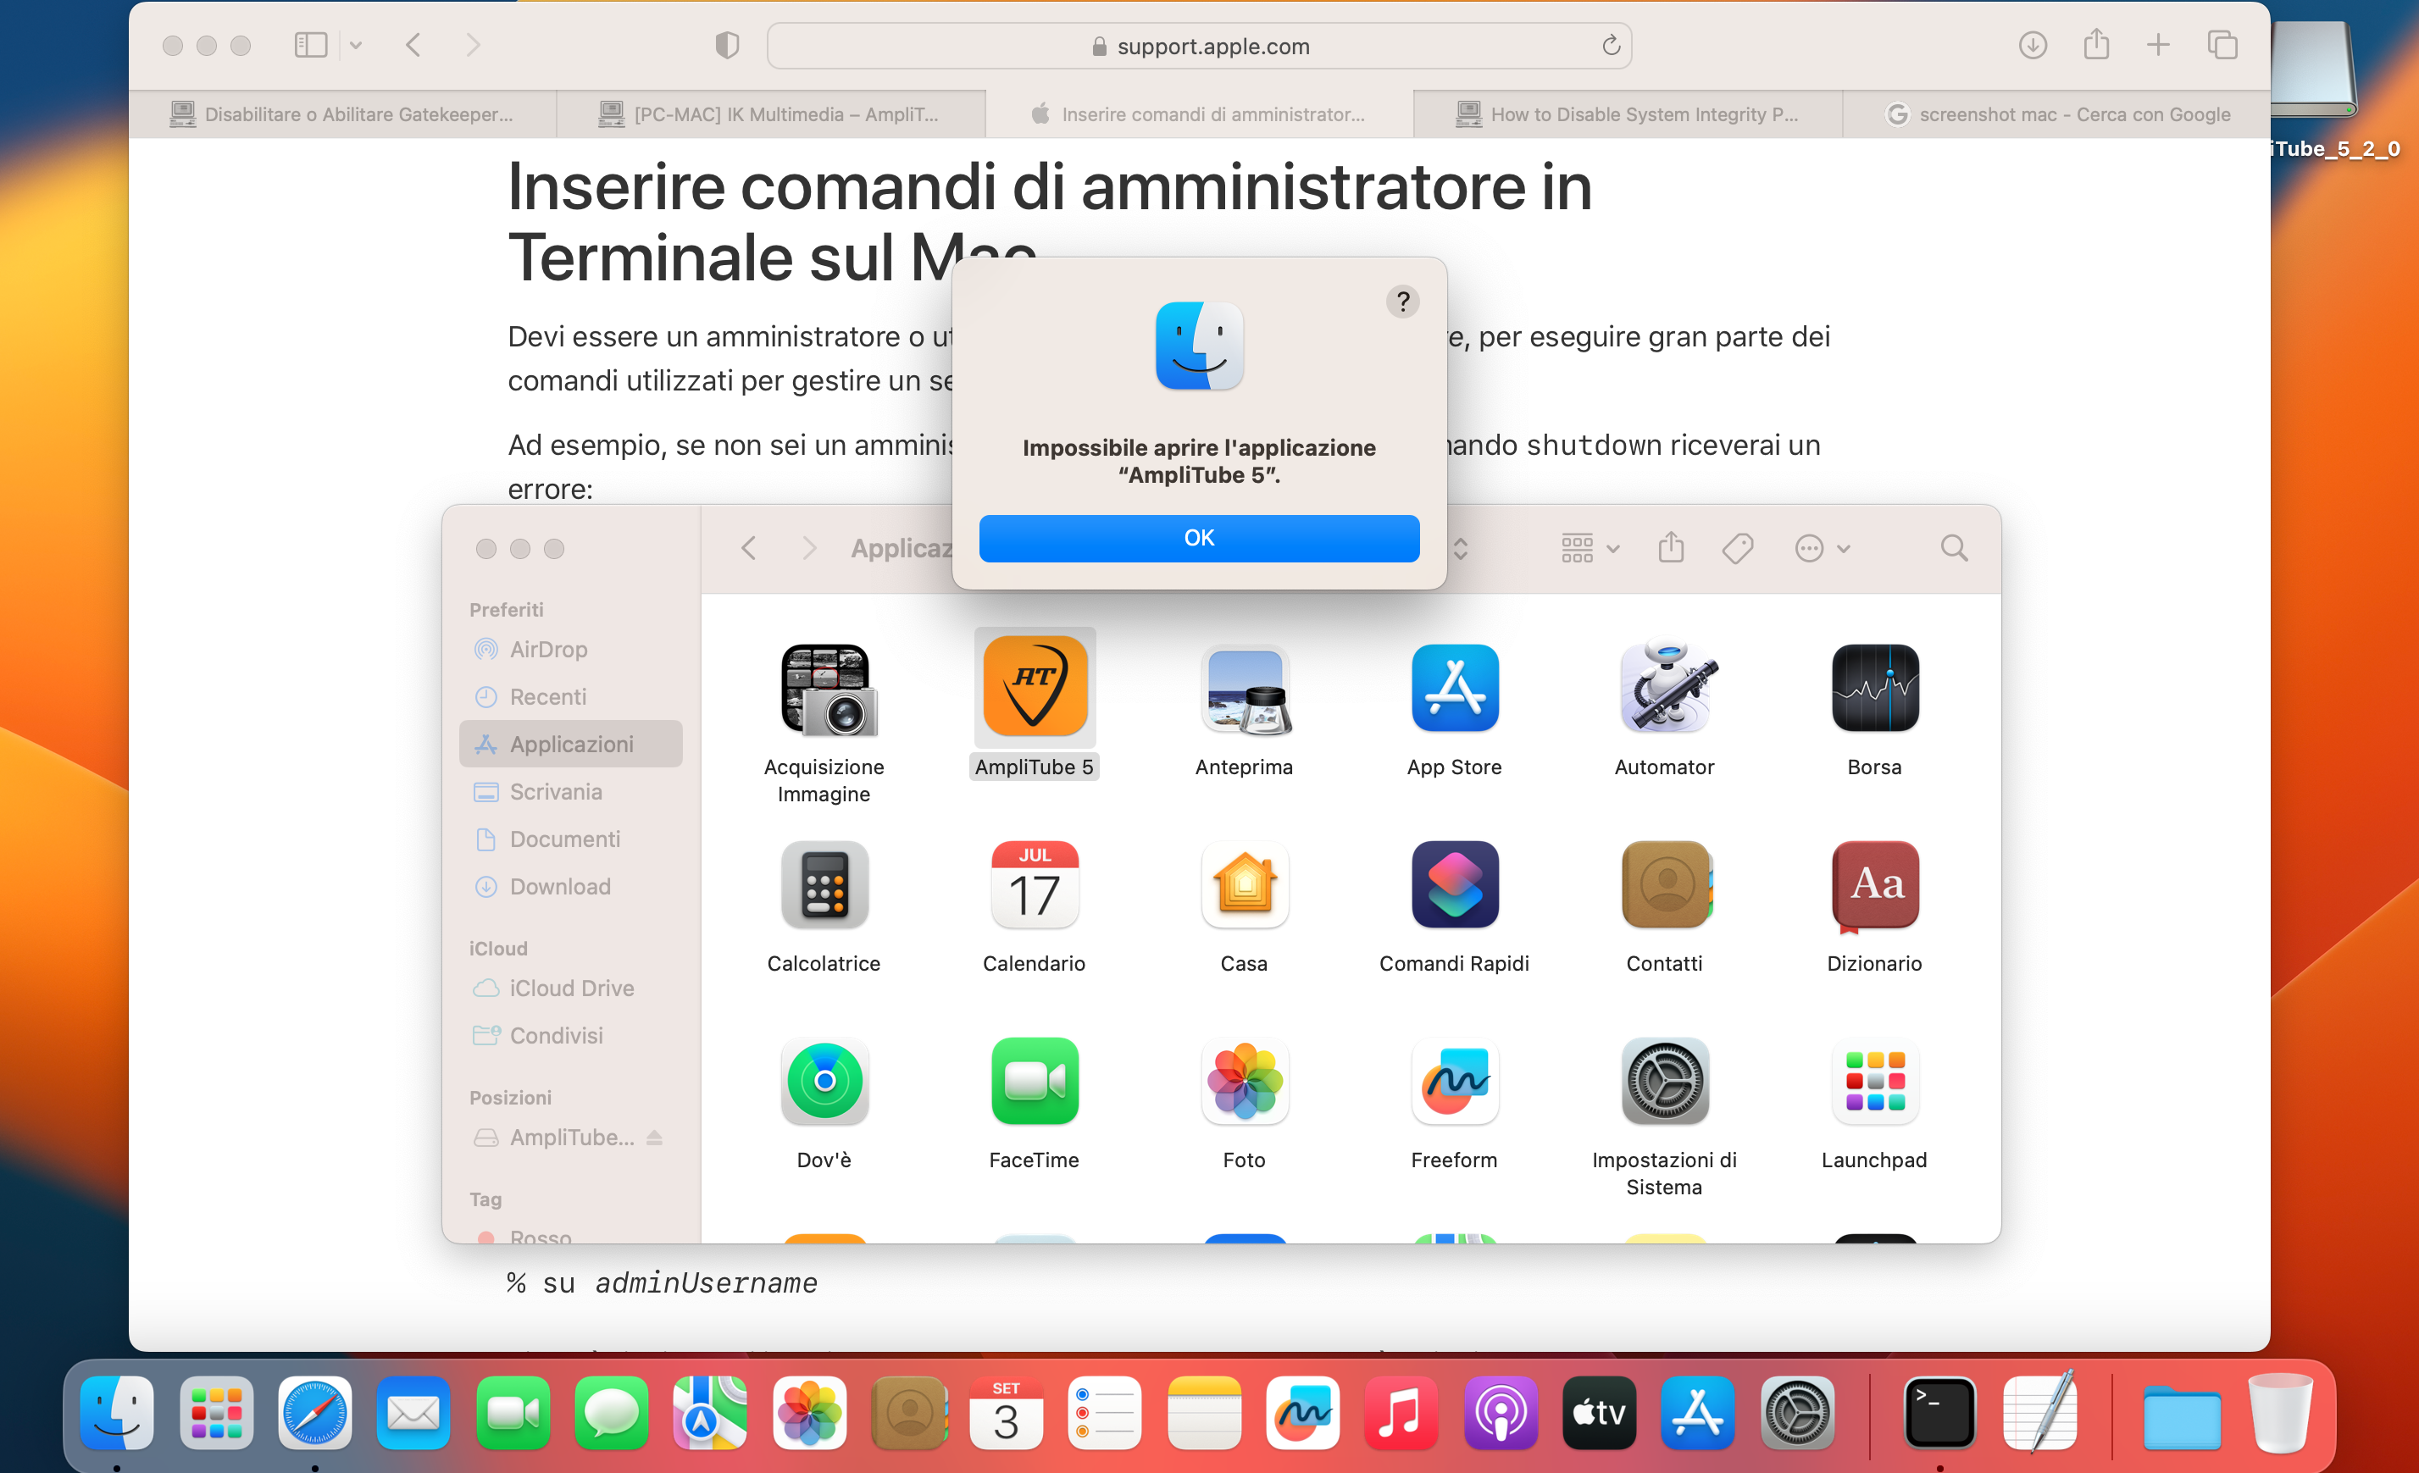Select Documenti in Finder sidebar
This screenshot has width=2419, height=1473.
pos(570,839)
